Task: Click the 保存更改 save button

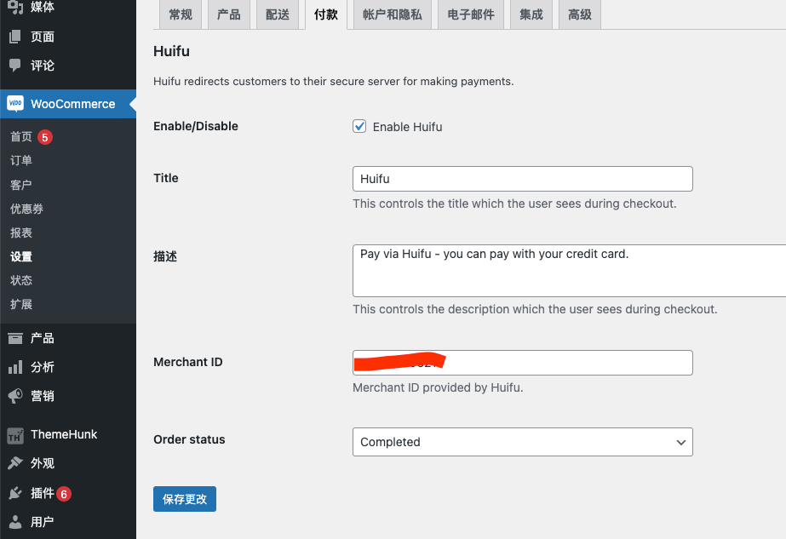Action: 185,499
